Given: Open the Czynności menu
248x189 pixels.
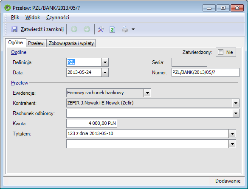Looking at the screenshot, I should (x=58, y=17).
